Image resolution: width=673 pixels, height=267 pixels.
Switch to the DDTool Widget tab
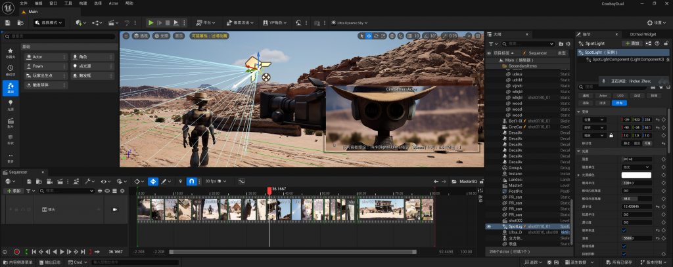point(642,33)
